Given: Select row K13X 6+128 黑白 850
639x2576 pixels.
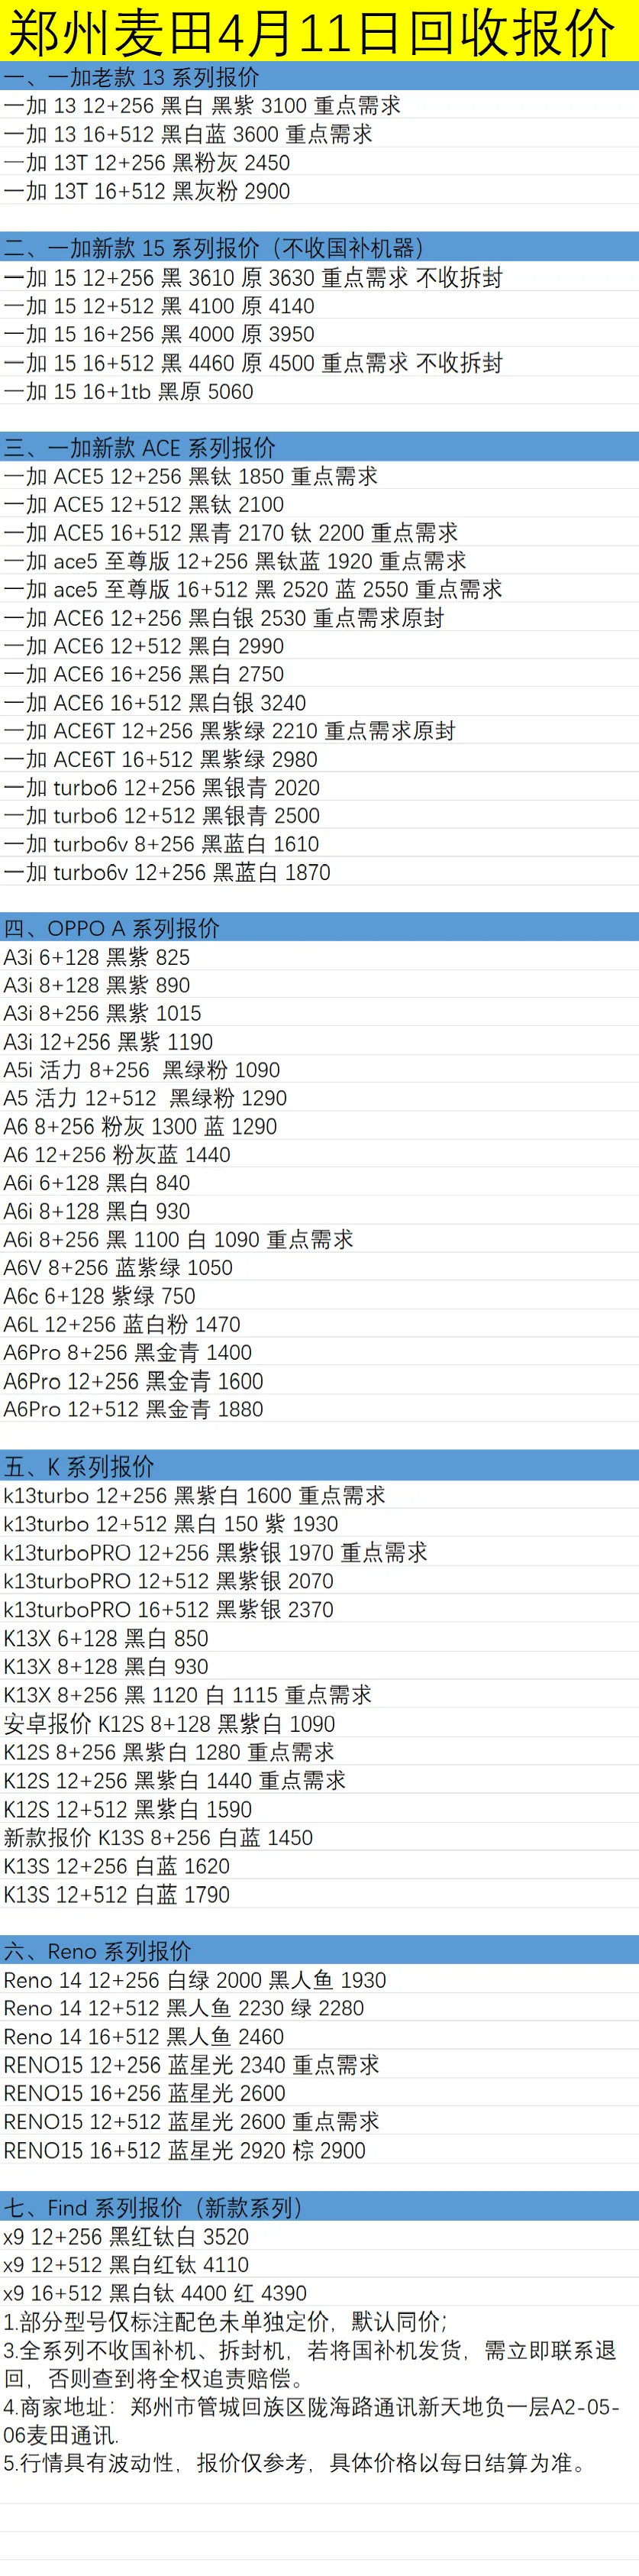Looking at the screenshot, I should click(x=319, y=1638).
